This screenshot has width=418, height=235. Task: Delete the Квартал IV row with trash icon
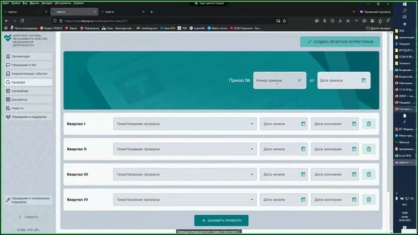coord(369,200)
